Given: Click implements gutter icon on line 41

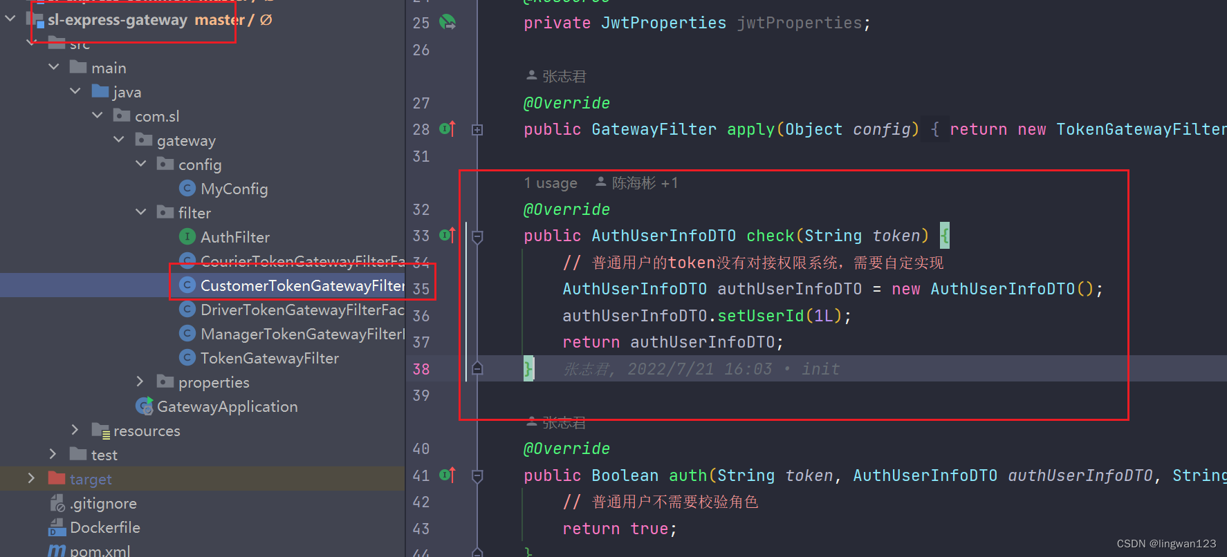Looking at the screenshot, I should coord(448,475).
